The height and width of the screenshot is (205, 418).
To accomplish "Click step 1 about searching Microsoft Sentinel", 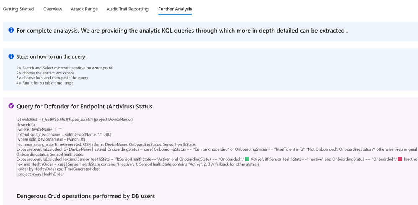I will point(65,68).
